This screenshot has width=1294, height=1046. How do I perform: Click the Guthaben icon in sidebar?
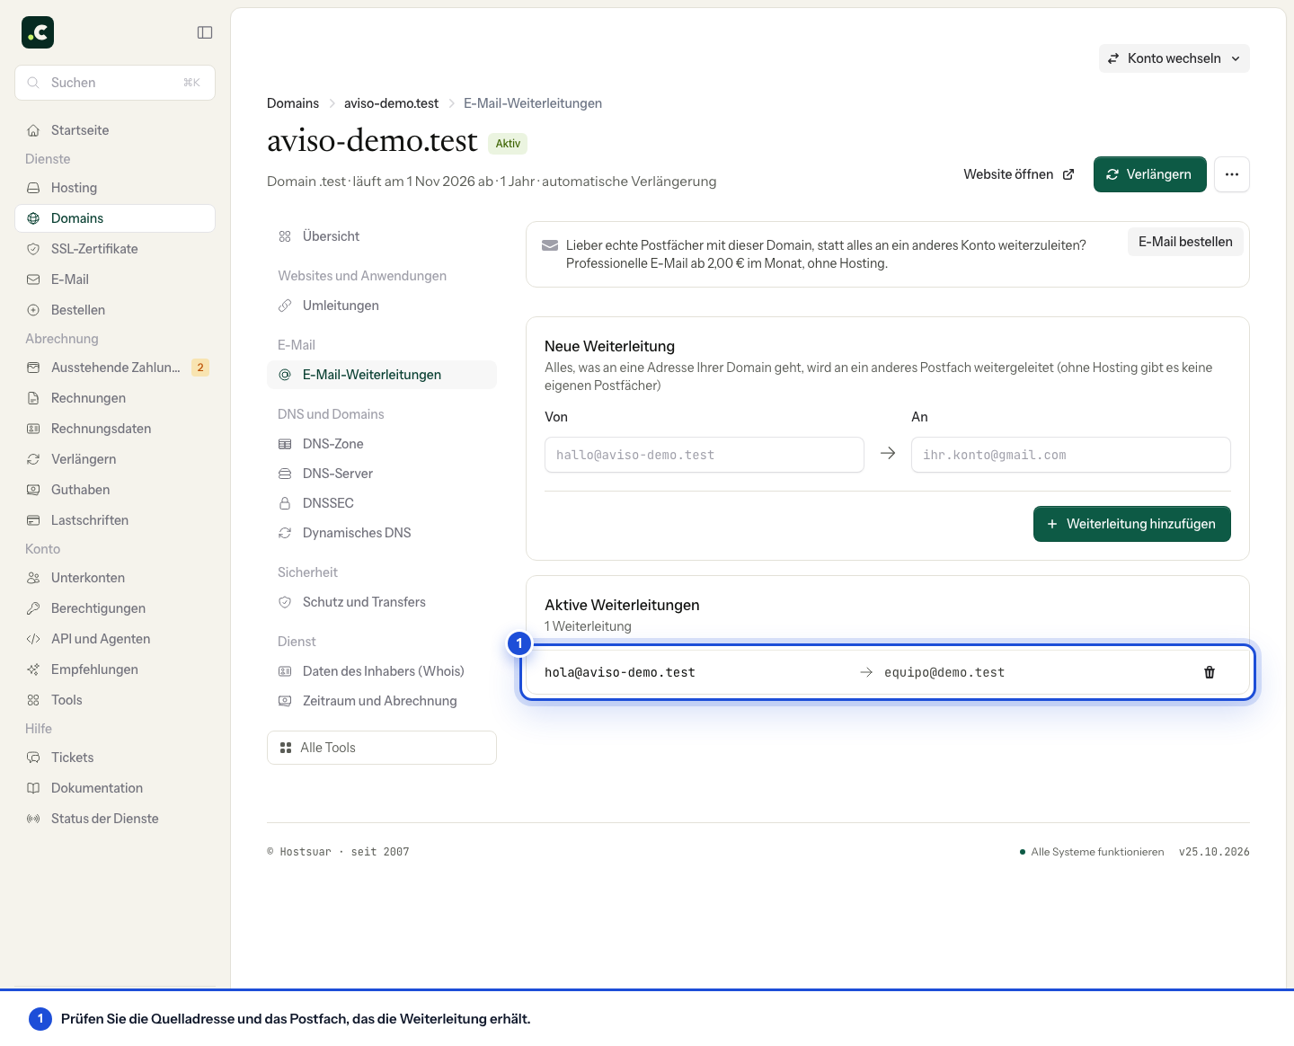tap(33, 490)
